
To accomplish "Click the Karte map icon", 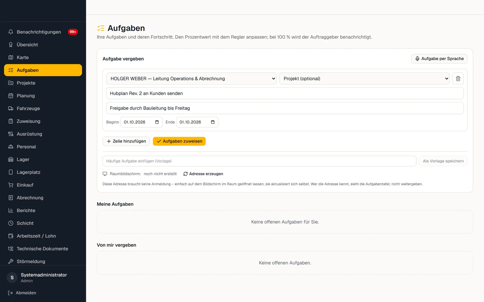I will tap(11, 57).
